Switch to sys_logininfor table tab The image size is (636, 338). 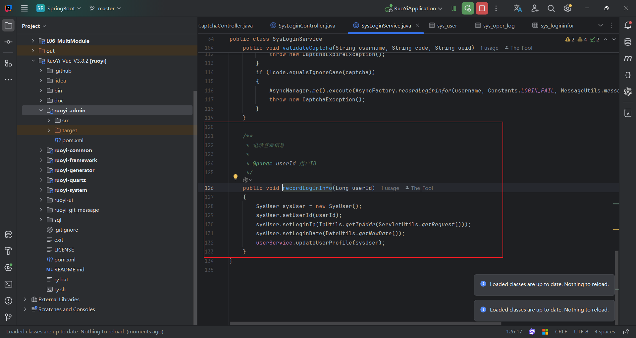[553, 26]
